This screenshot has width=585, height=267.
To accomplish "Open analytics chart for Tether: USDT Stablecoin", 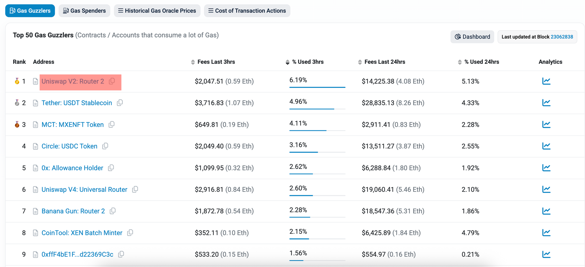I will pos(546,103).
